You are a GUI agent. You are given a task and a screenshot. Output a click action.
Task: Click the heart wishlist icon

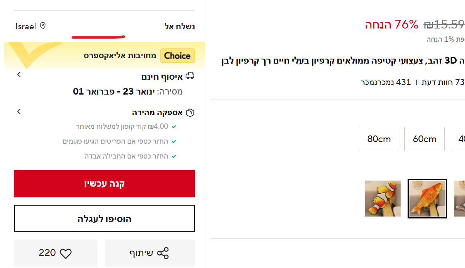point(66,254)
